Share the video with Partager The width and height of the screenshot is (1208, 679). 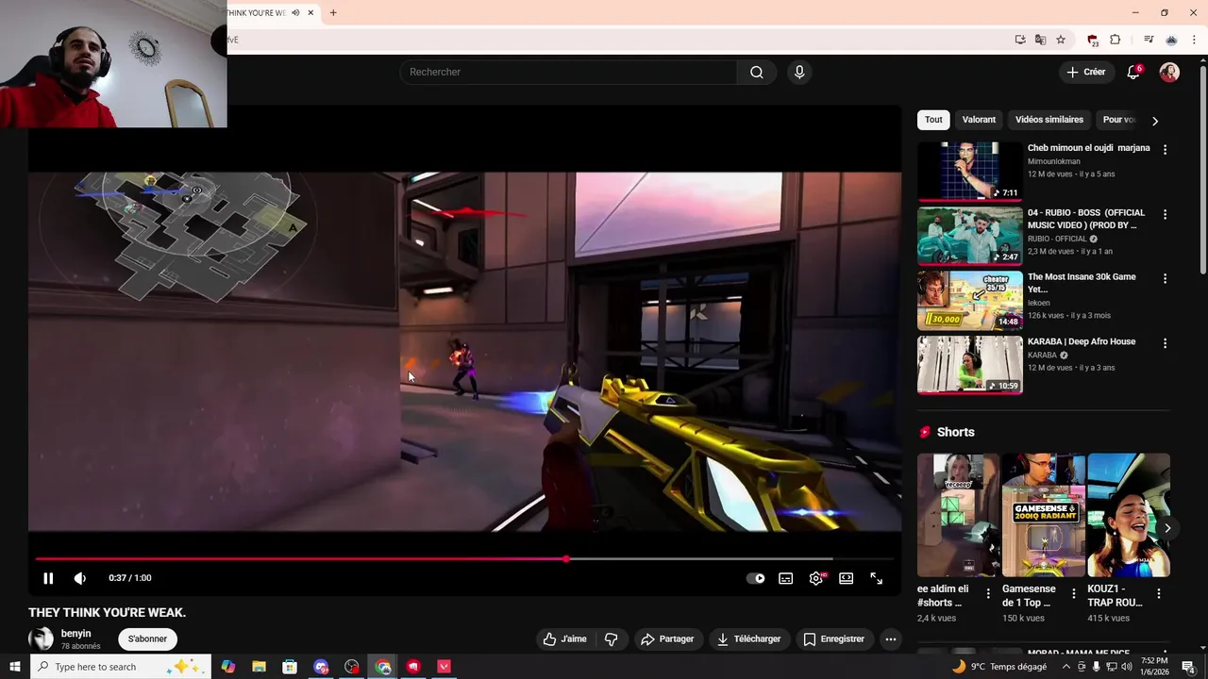[x=667, y=639]
